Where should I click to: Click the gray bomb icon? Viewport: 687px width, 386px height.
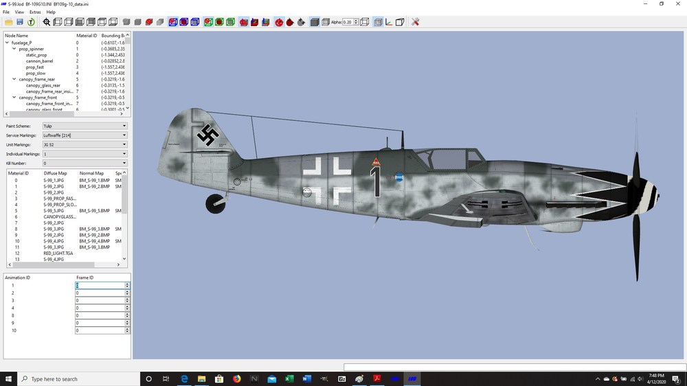[301, 22]
